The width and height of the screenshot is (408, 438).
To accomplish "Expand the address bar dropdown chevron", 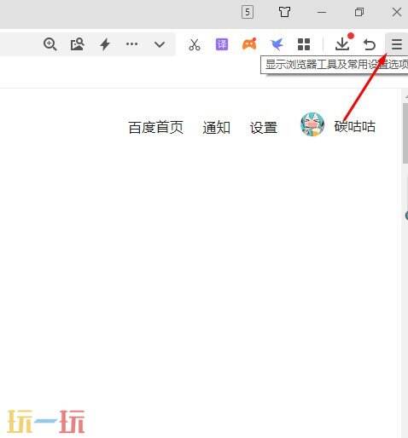I will pos(160,44).
